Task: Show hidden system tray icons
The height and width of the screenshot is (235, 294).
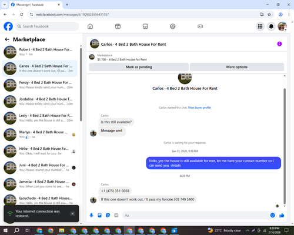Action: tap(248, 230)
